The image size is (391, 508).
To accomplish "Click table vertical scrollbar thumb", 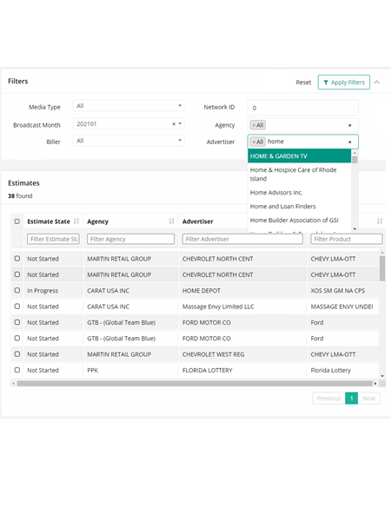I will click(x=382, y=268).
